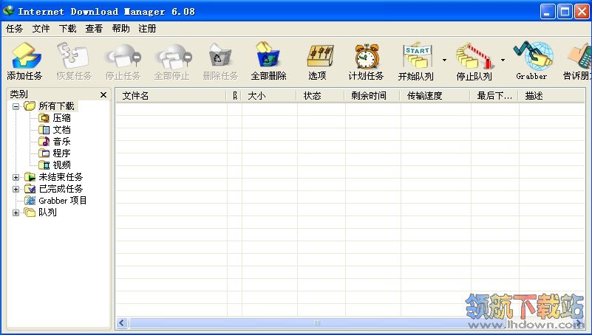Select the 文档 (Documents) category folder
The height and width of the screenshot is (335, 592).
(55, 130)
